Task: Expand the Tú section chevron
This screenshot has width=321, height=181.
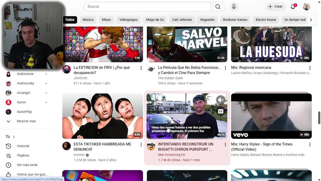Action: click(x=14, y=137)
